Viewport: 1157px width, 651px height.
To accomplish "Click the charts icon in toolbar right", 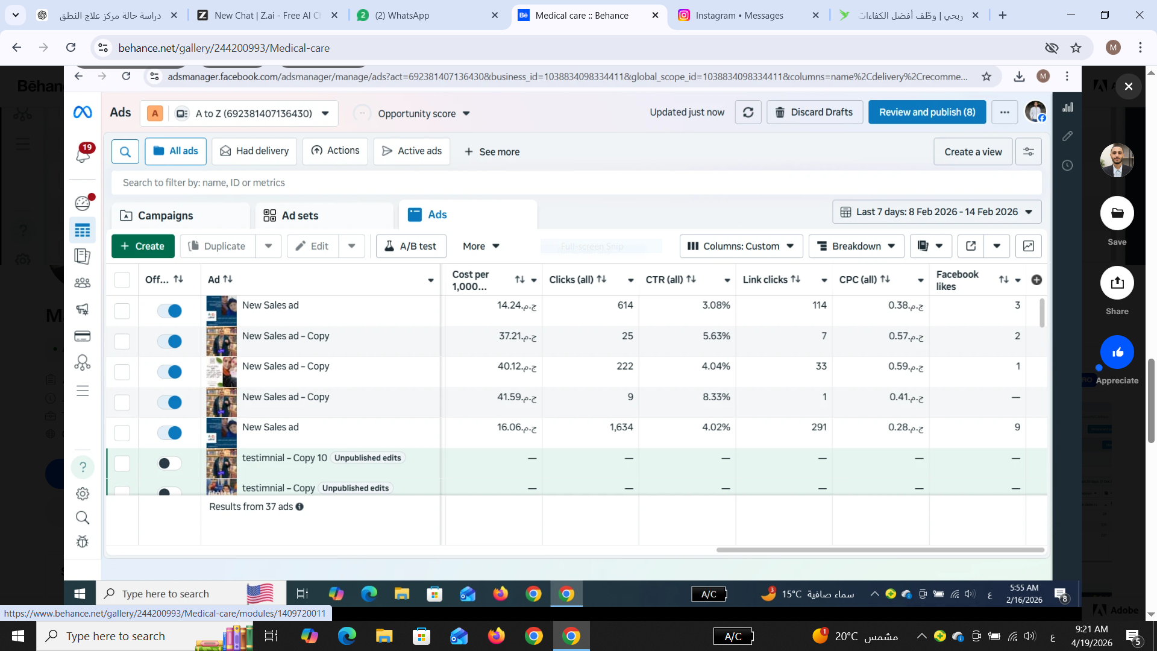I will [1028, 247].
